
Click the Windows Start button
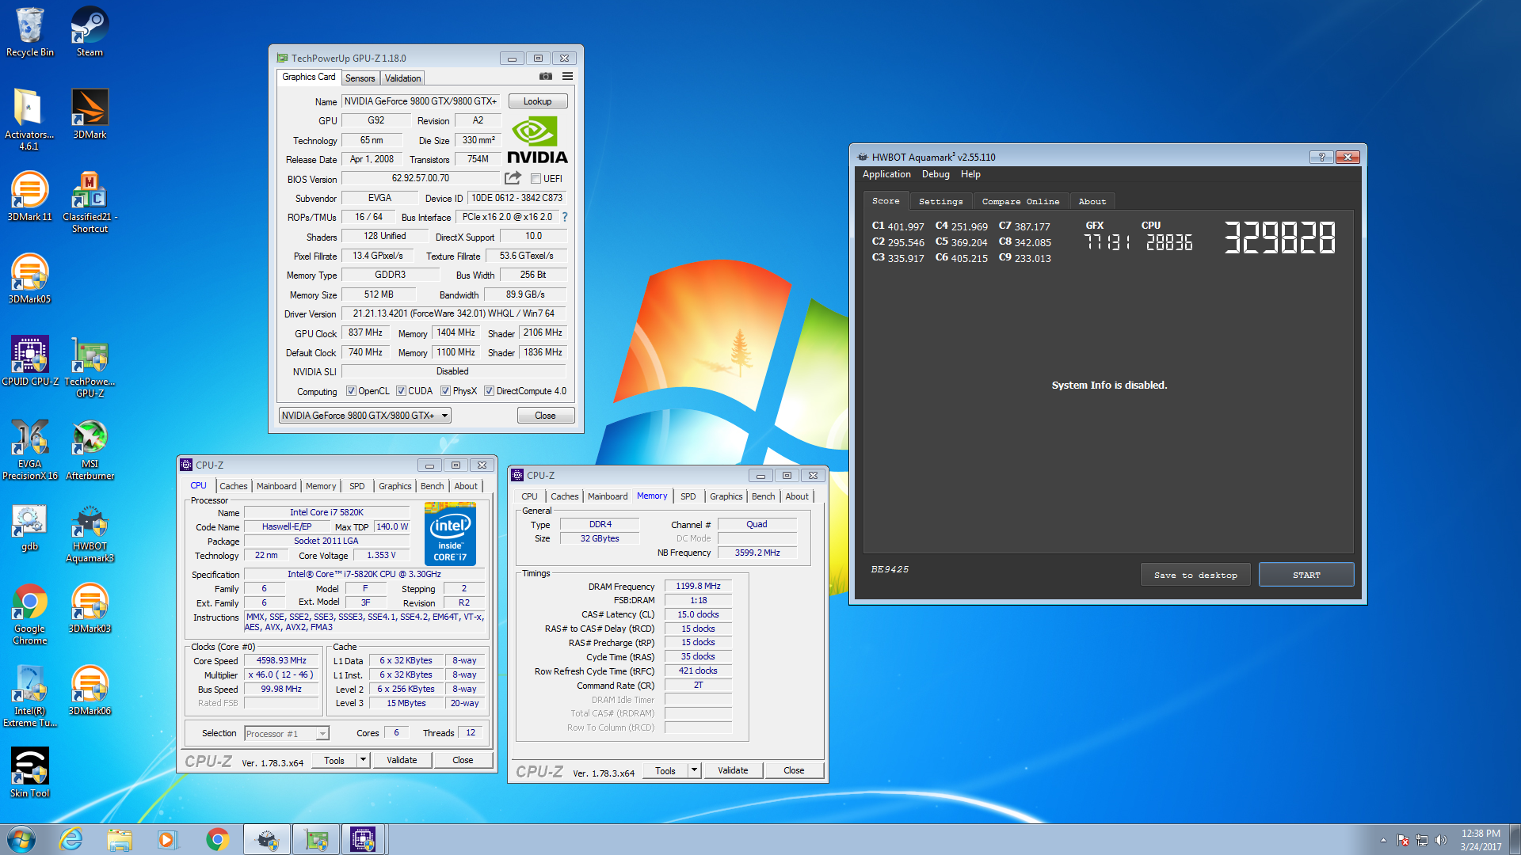[x=21, y=839]
